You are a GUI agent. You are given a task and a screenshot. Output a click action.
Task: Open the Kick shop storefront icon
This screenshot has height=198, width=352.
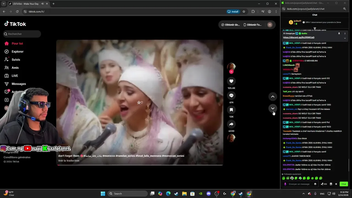331,184
